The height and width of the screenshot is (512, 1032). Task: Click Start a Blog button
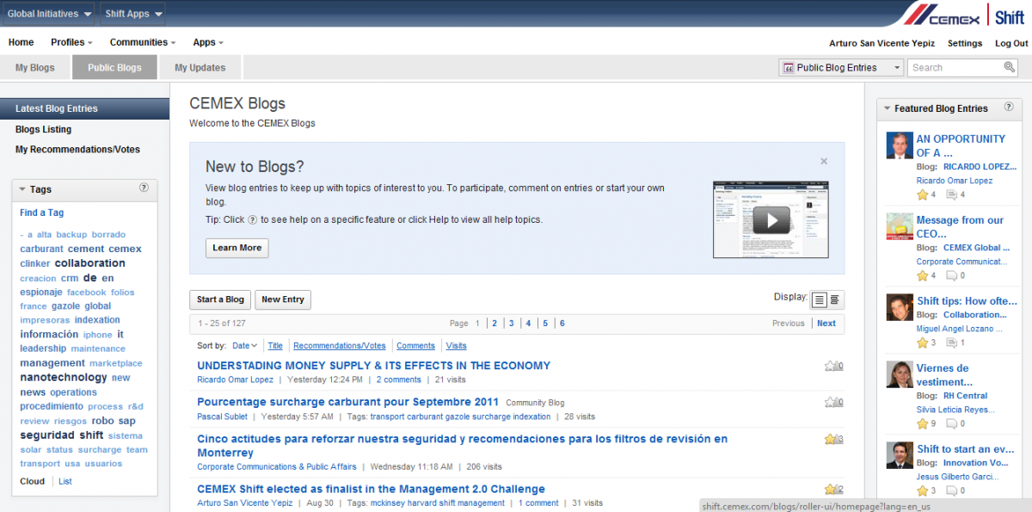click(x=220, y=299)
